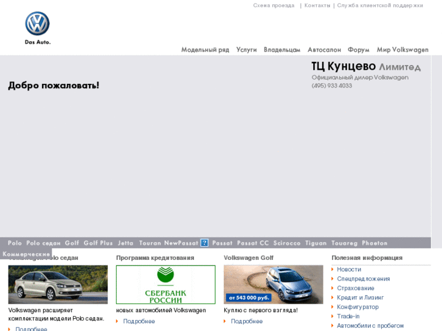Viewport: 442px width, 331px height.
Task: Open Автомобили с пробегом link
Action: pyautogui.click(x=370, y=326)
